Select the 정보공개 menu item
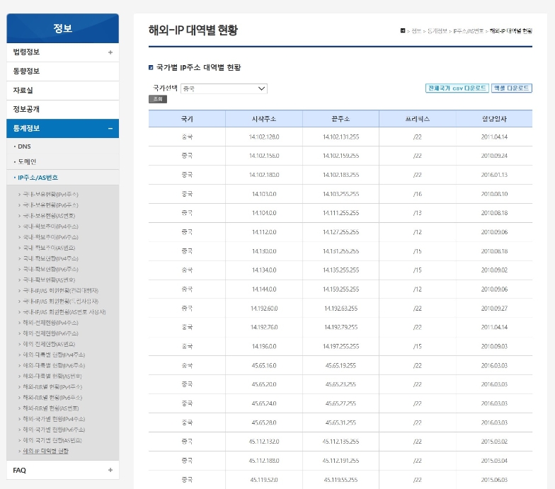This screenshot has width=555, height=489. [x=27, y=110]
